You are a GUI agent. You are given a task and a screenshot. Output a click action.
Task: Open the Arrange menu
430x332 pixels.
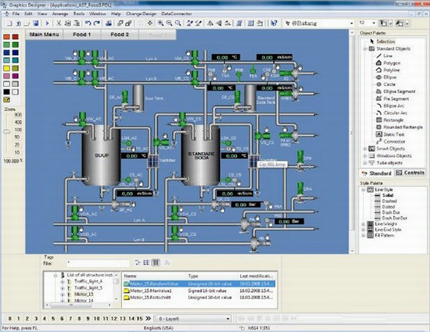click(x=59, y=14)
